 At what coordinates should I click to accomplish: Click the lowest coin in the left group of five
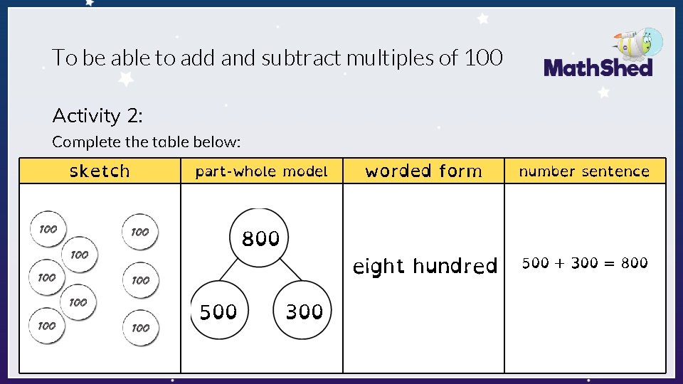[x=47, y=326]
